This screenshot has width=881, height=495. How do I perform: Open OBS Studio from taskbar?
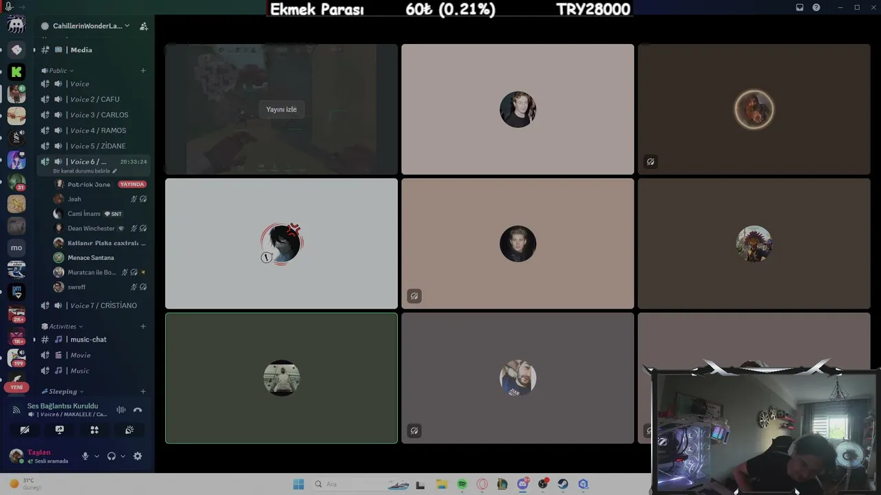click(543, 484)
